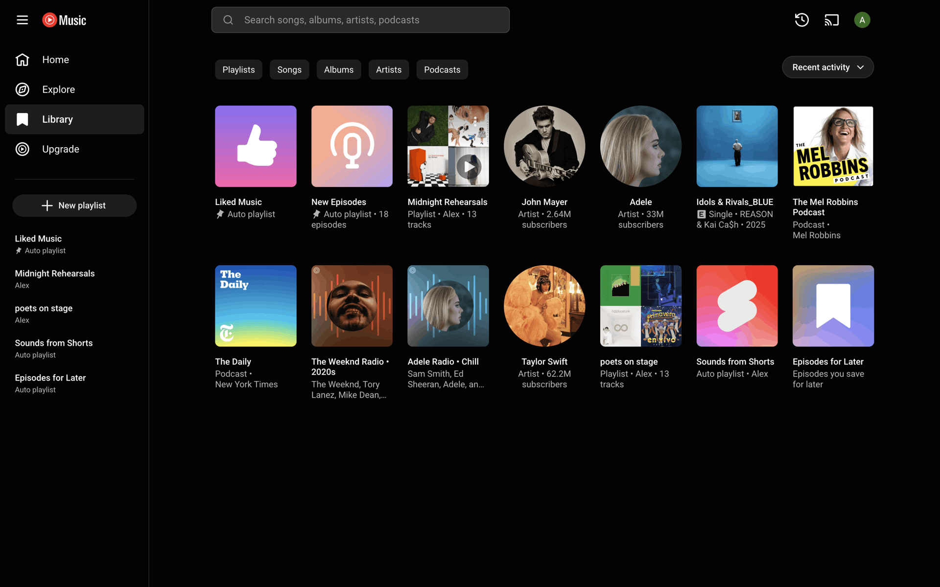Image resolution: width=940 pixels, height=587 pixels.
Task: Select Library in sidebar
Action: point(74,119)
